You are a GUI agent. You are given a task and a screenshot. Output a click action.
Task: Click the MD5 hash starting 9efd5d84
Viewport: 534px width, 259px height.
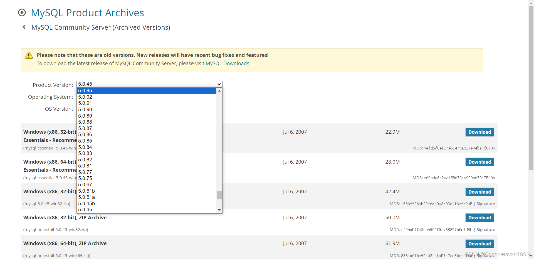459,148
